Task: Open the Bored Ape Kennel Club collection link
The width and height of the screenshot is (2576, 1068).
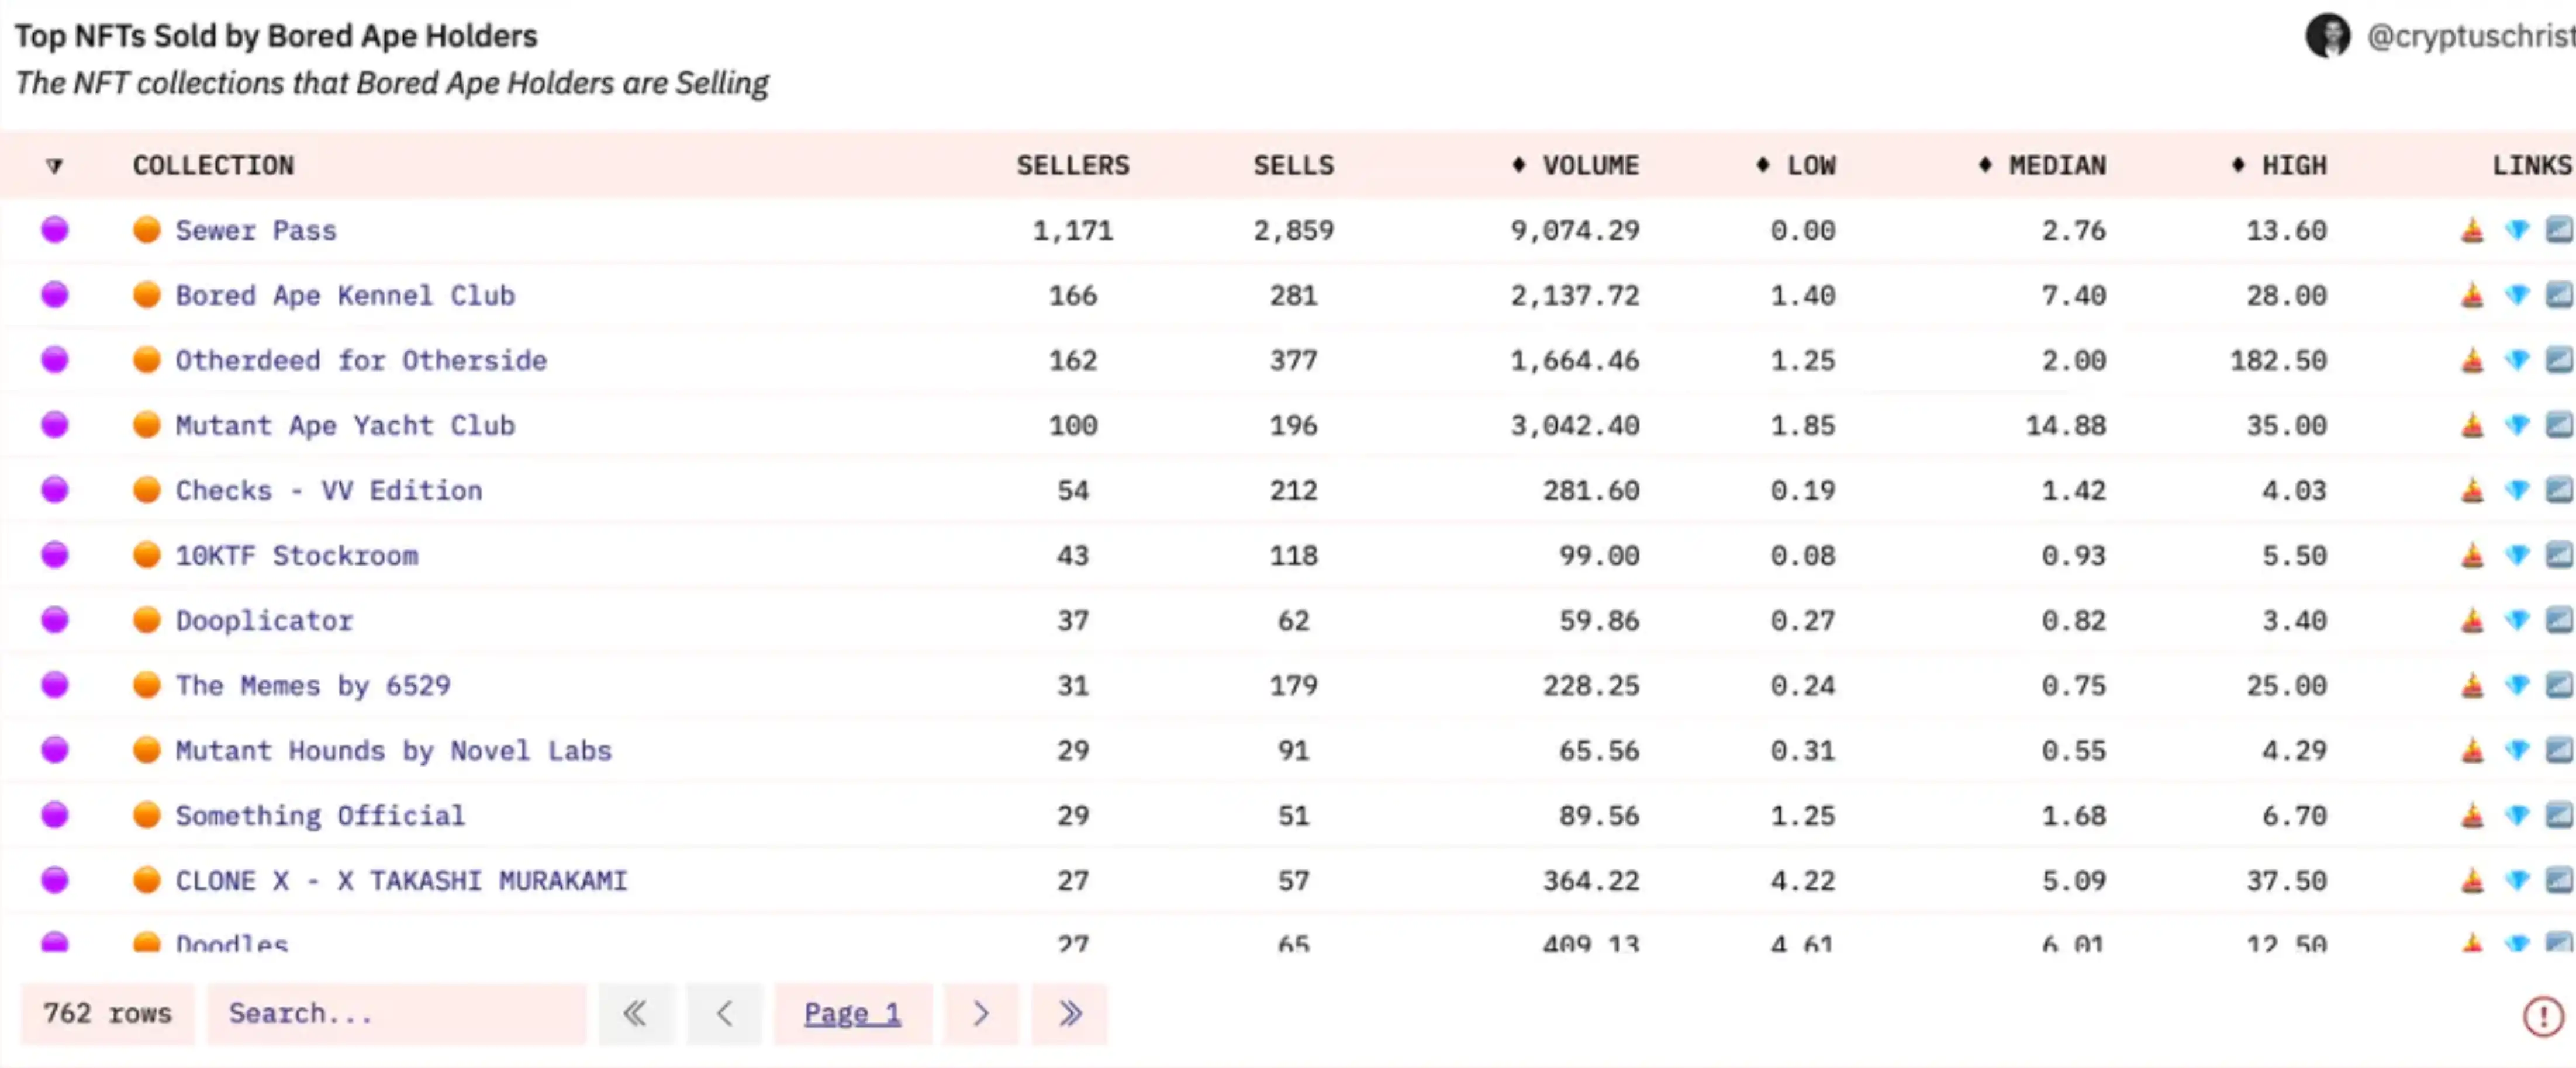Action: 346,296
